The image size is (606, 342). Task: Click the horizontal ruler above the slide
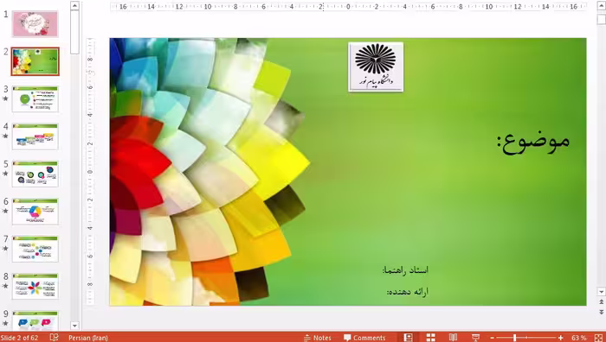[348, 6]
